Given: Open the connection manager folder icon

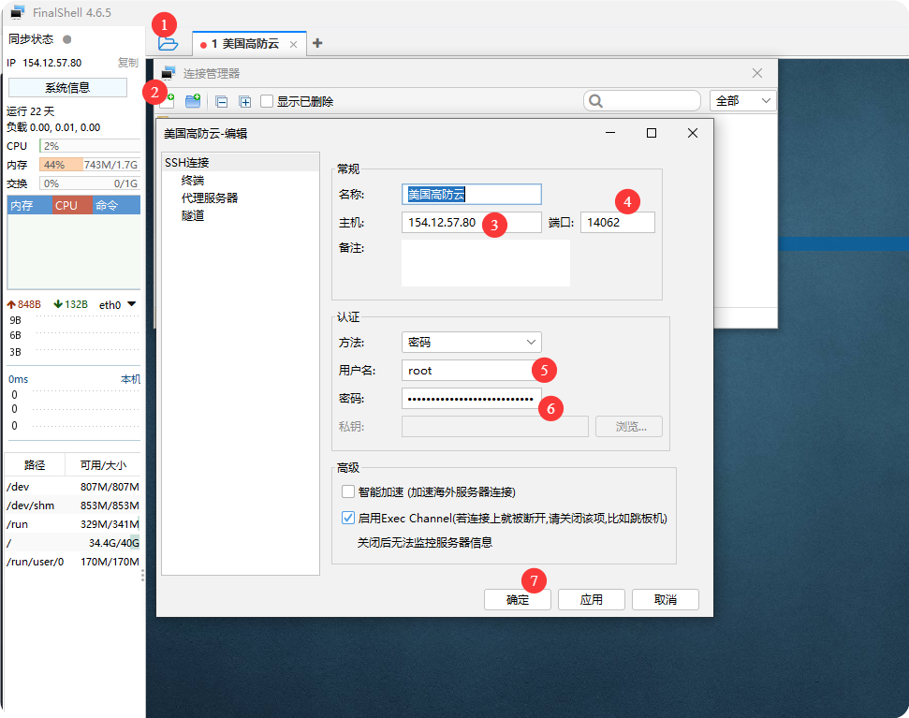Looking at the screenshot, I should pyautogui.click(x=169, y=43).
